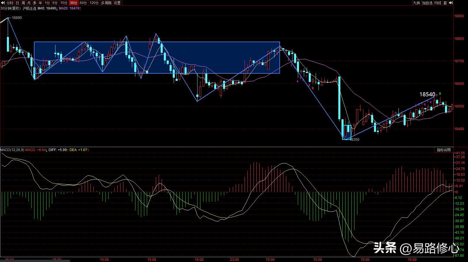Viewport: 468px width, 262px height.
Task: Click the 窗 window button
Action: (x=445, y=3)
